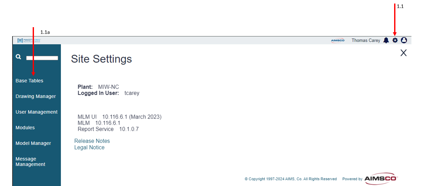Click the Thomas Carey user name
The width and height of the screenshot is (422, 186).
[366, 40]
